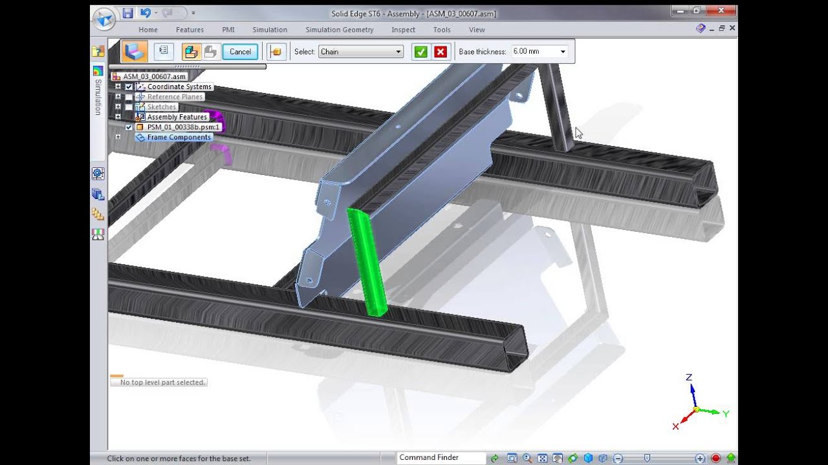Viewport: 828px width, 465px height.
Task: Open the wireframe cube view styles icon
Action: coord(603,459)
